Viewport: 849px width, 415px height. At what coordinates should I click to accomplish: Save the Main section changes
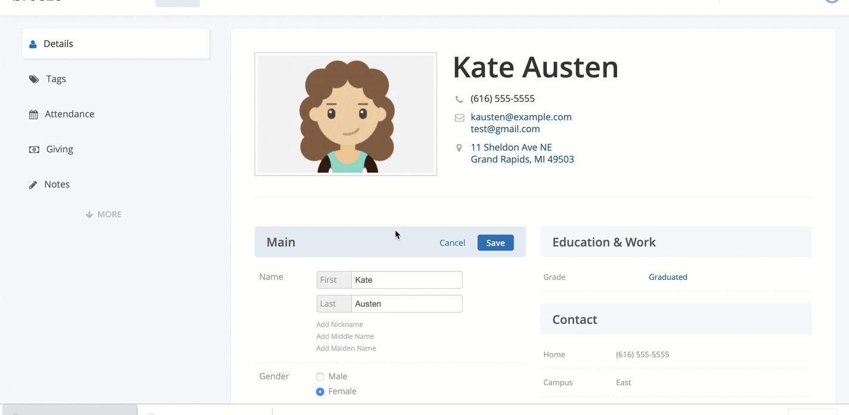point(495,242)
